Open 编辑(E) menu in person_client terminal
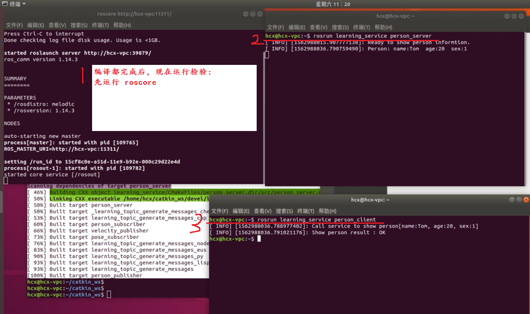 click(x=241, y=211)
